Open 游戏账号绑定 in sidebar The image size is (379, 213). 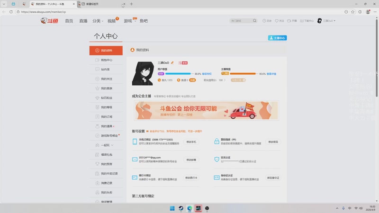coord(106,136)
